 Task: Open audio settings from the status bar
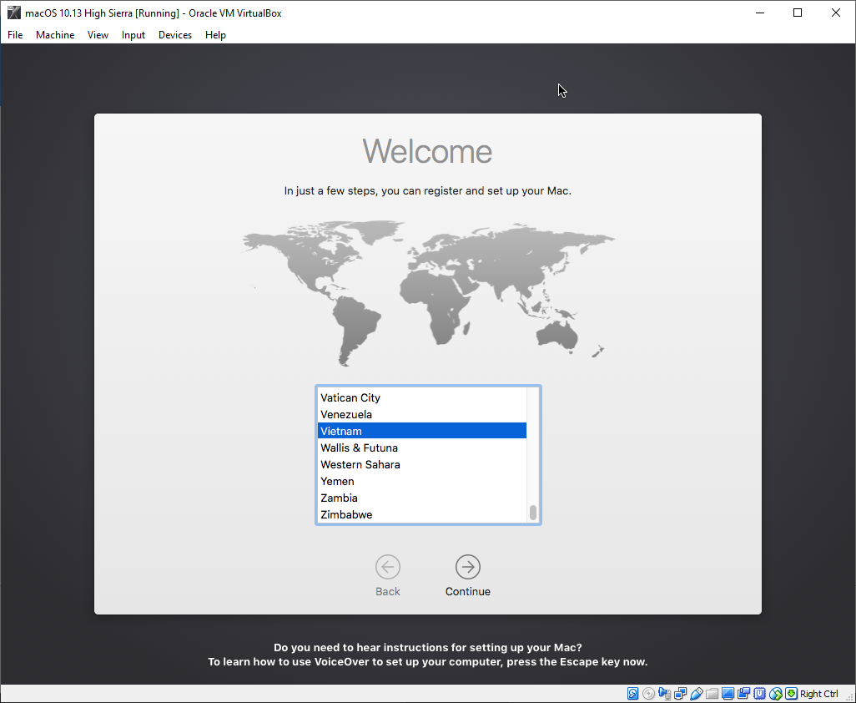(x=664, y=693)
